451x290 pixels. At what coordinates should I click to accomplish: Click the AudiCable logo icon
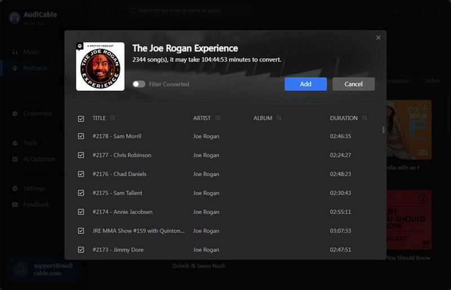pos(14,17)
